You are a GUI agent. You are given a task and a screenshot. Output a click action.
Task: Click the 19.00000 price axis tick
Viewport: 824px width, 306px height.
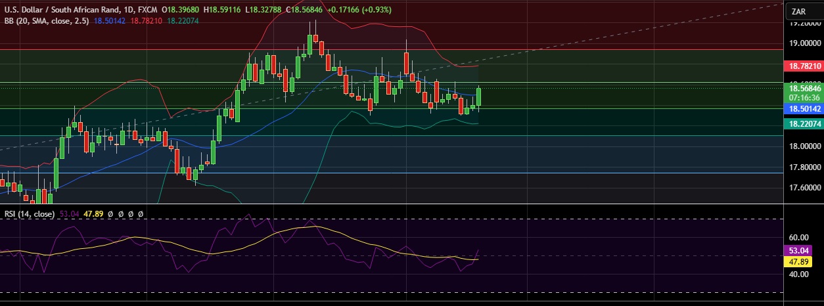(x=804, y=43)
